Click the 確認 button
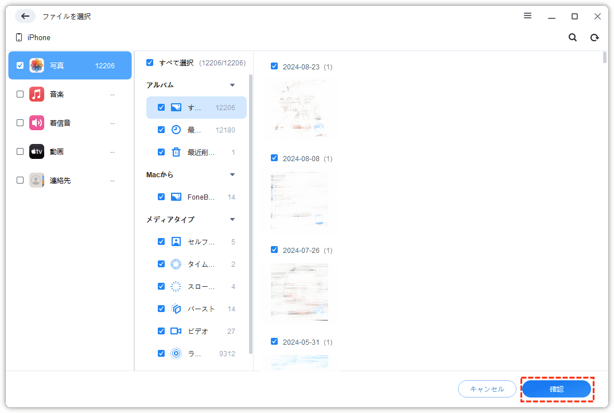The width and height of the screenshot is (614, 413). point(556,389)
